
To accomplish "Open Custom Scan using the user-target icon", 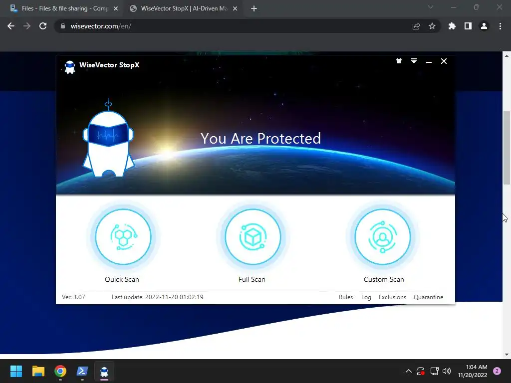I will coord(383,237).
